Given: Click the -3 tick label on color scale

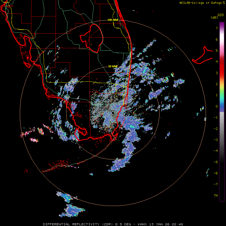Looking at the screenshot, I should coord(216,140).
